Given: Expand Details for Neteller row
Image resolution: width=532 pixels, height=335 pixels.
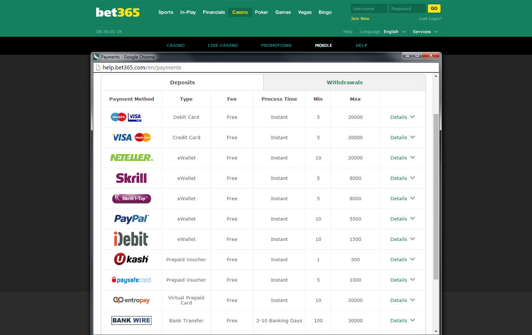Looking at the screenshot, I should coord(402,158).
